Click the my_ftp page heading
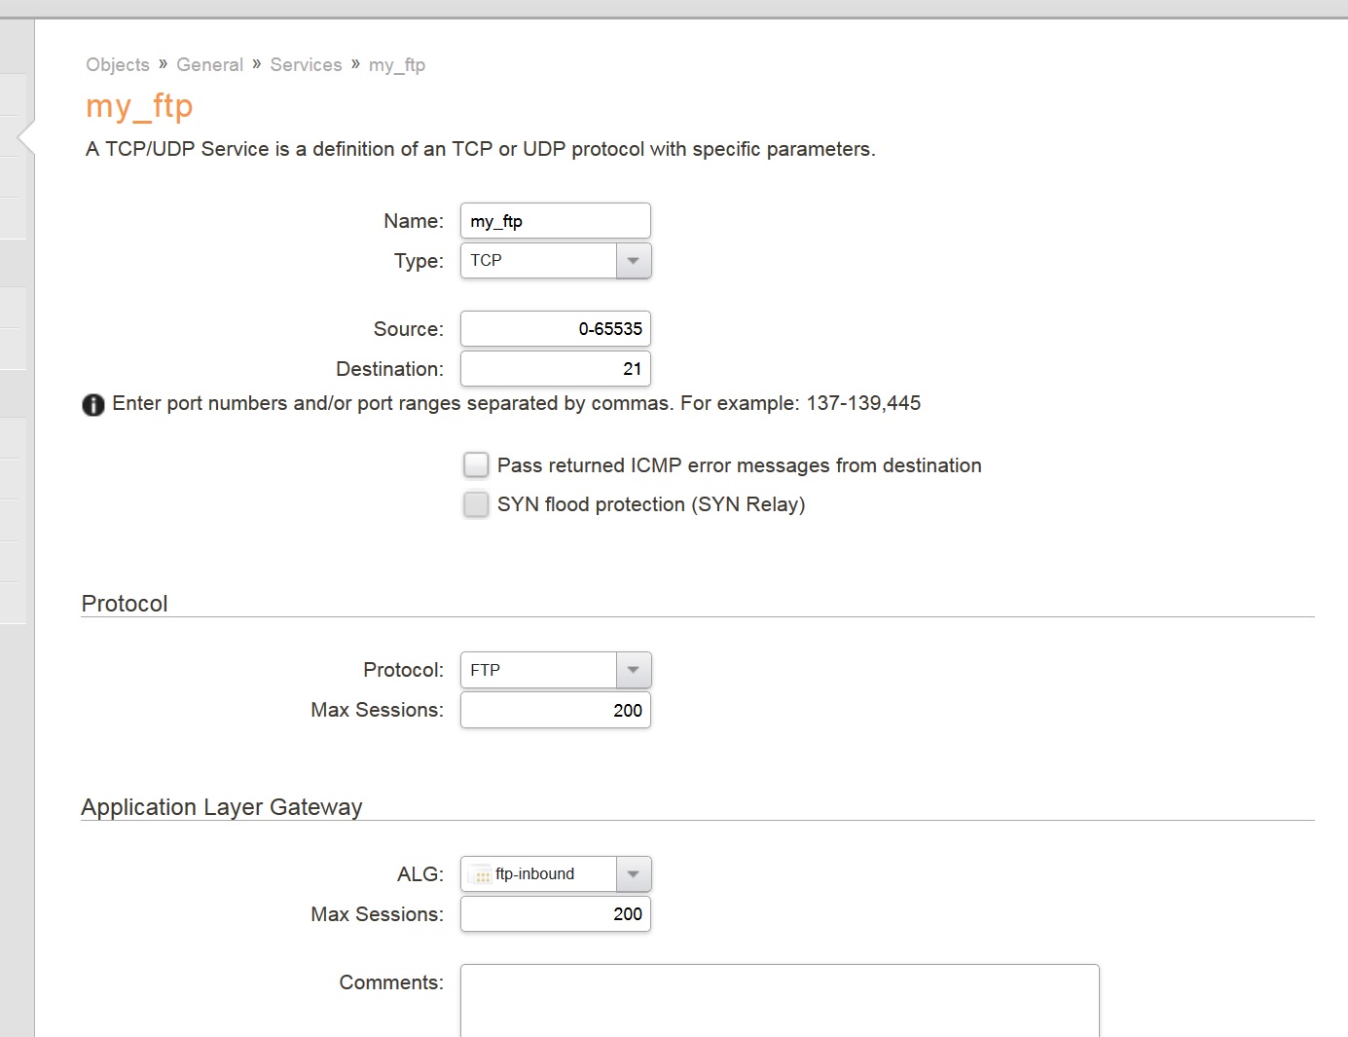This screenshot has width=1348, height=1037. pyautogui.click(x=139, y=106)
